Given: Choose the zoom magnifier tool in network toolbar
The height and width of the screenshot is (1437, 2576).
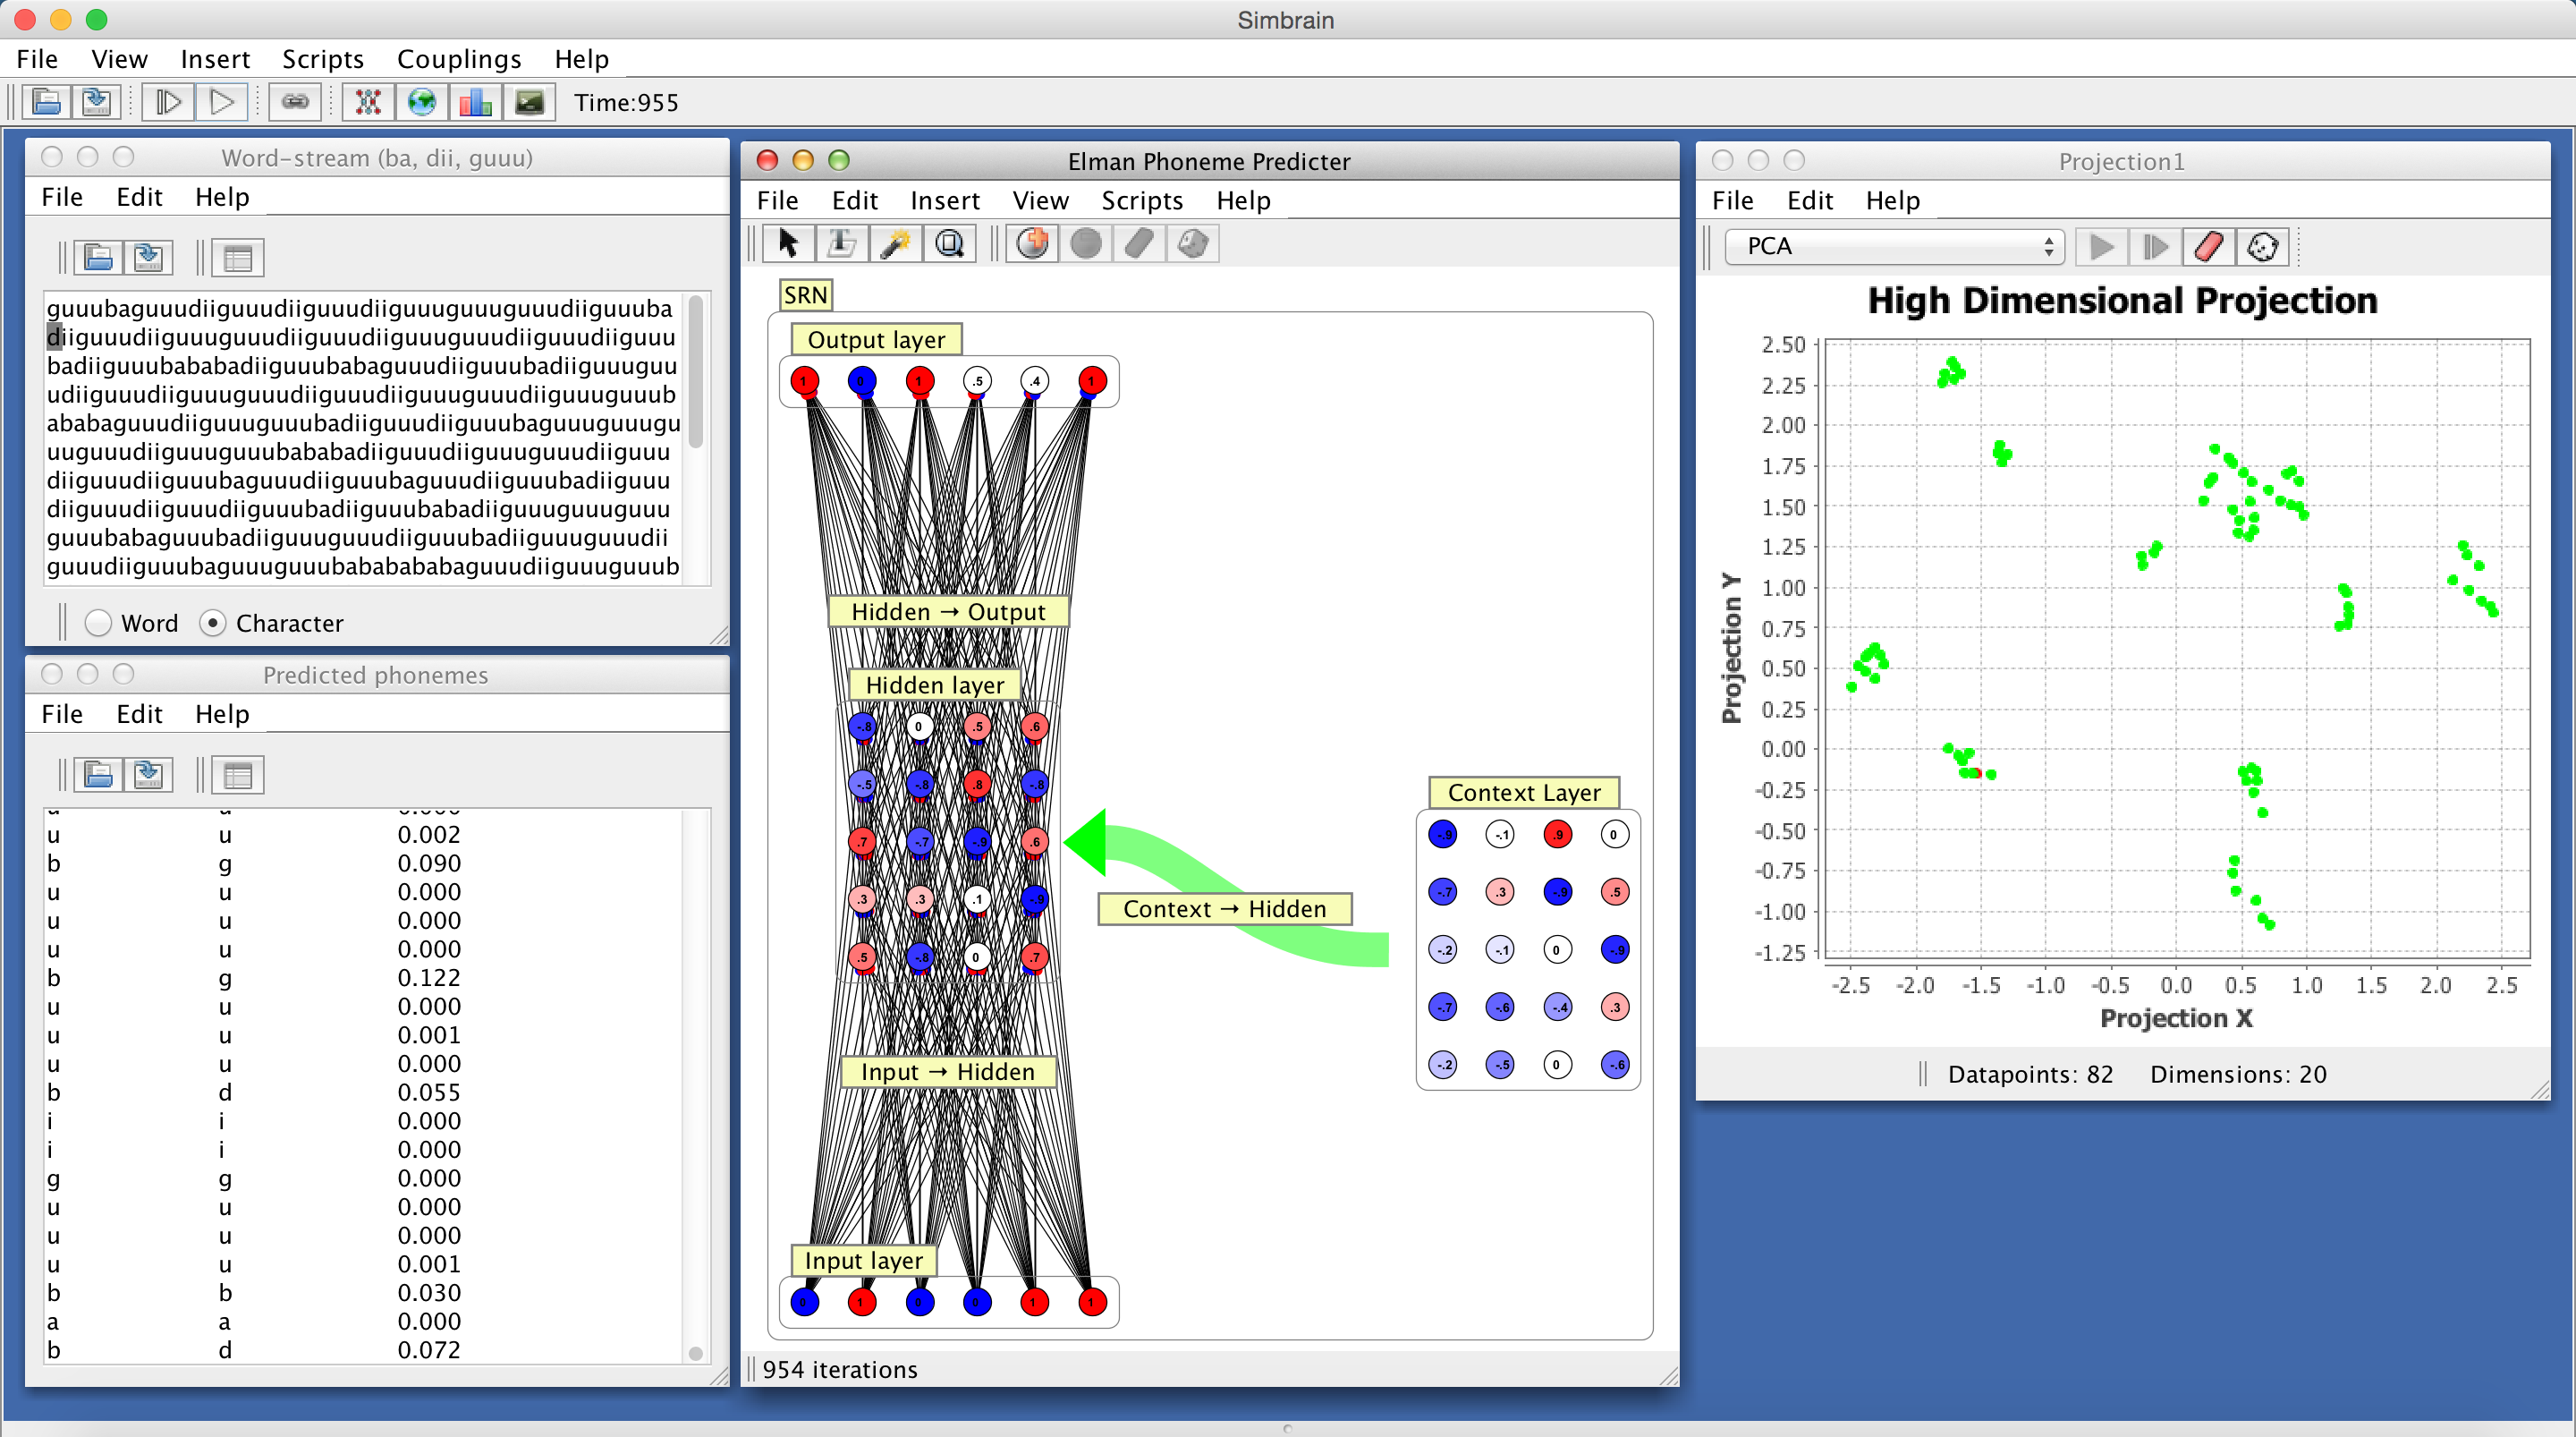Looking at the screenshot, I should [x=949, y=244].
